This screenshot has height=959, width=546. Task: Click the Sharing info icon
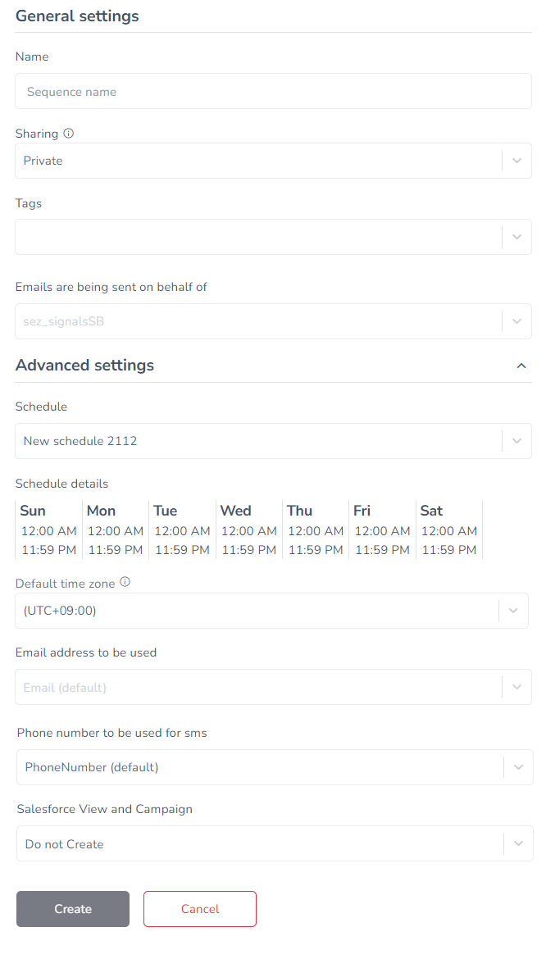69,134
